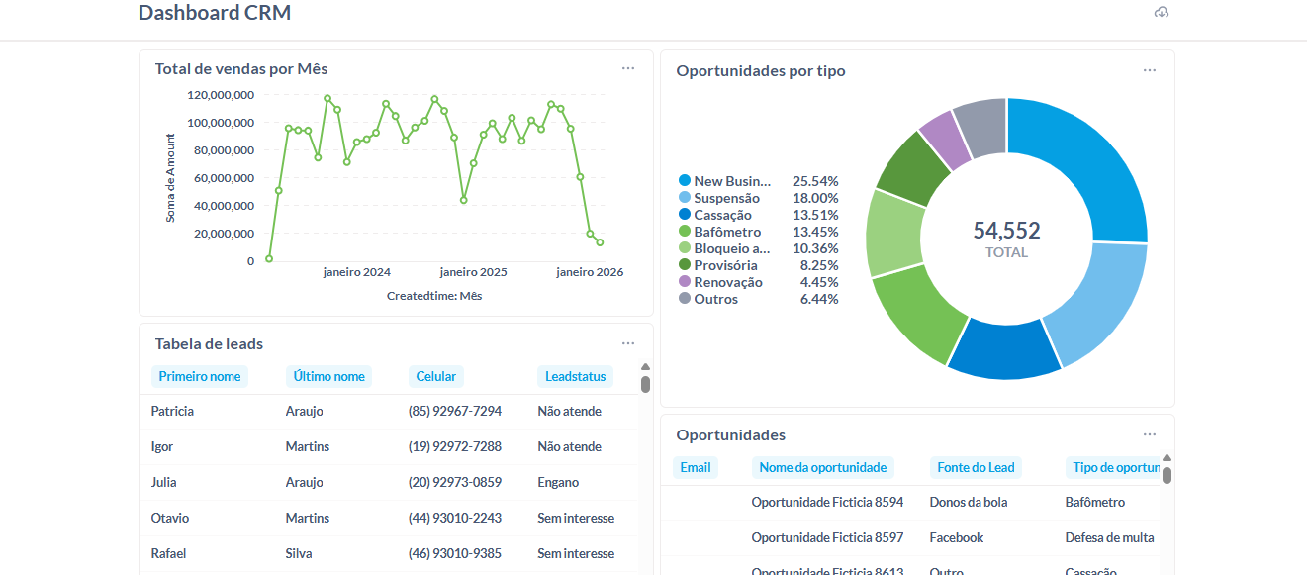Click the janeiro 2025 axis label

[x=474, y=272]
